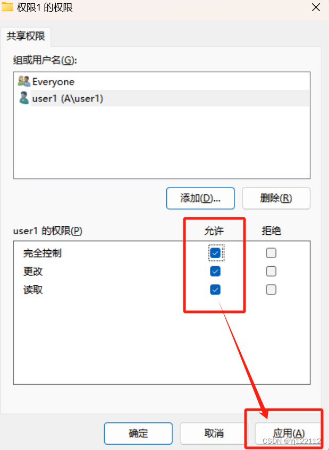Toggle 完全控制 allow checkbox

(x=215, y=253)
